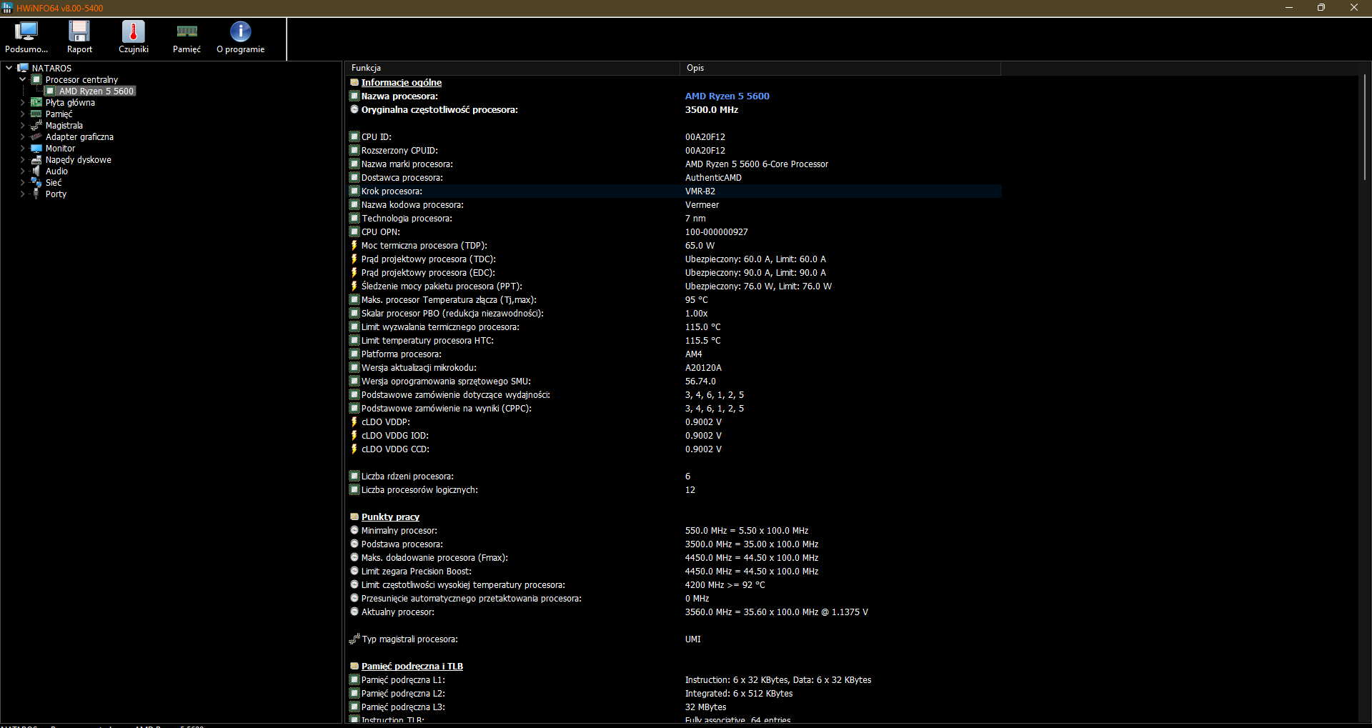Click the Sieć network icon
Image resolution: width=1372 pixels, height=728 pixels.
pos(36,182)
